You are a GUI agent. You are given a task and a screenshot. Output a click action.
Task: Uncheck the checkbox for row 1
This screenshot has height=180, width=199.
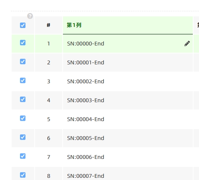tap(23, 43)
